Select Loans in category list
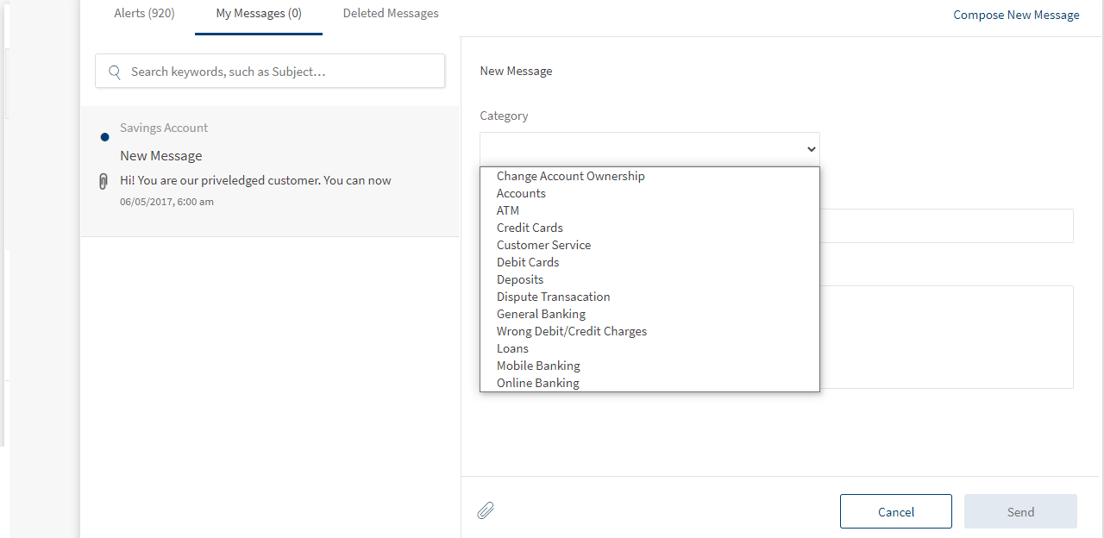This screenshot has height=538, width=1104. pyautogui.click(x=512, y=348)
